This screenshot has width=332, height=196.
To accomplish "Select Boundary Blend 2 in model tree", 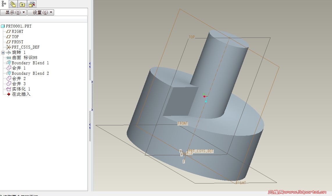I will (30, 73).
